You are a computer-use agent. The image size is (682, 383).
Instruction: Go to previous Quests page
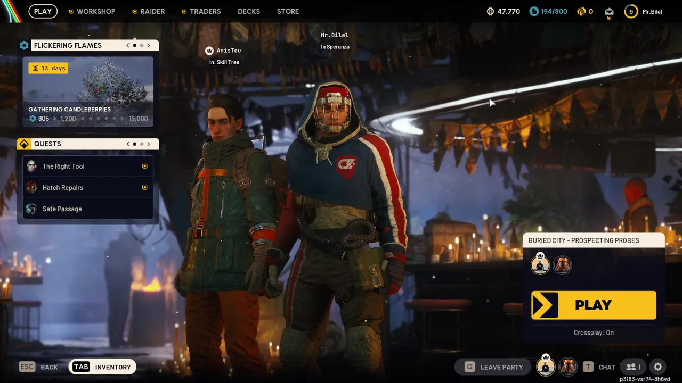[x=128, y=144]
